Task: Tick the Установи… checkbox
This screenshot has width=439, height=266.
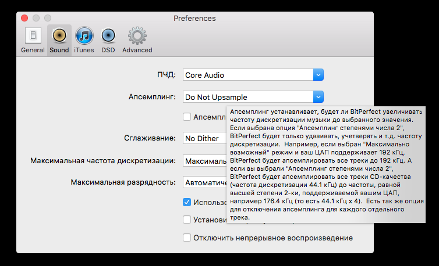Action: click(187, 220)
